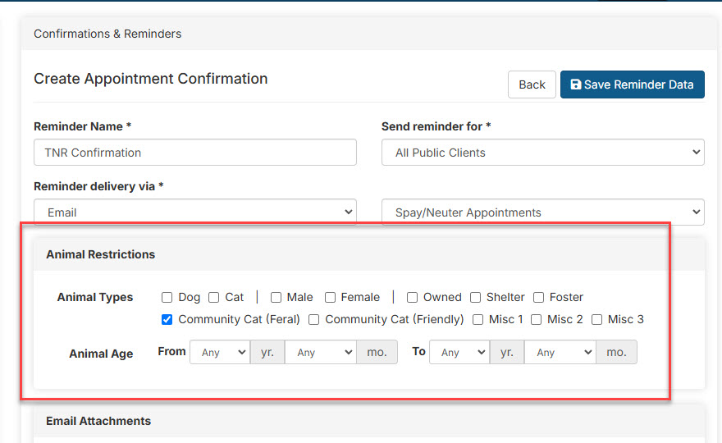Open the Send reminder for dropdown
722x443 pixels.
[x=543, y=153]
